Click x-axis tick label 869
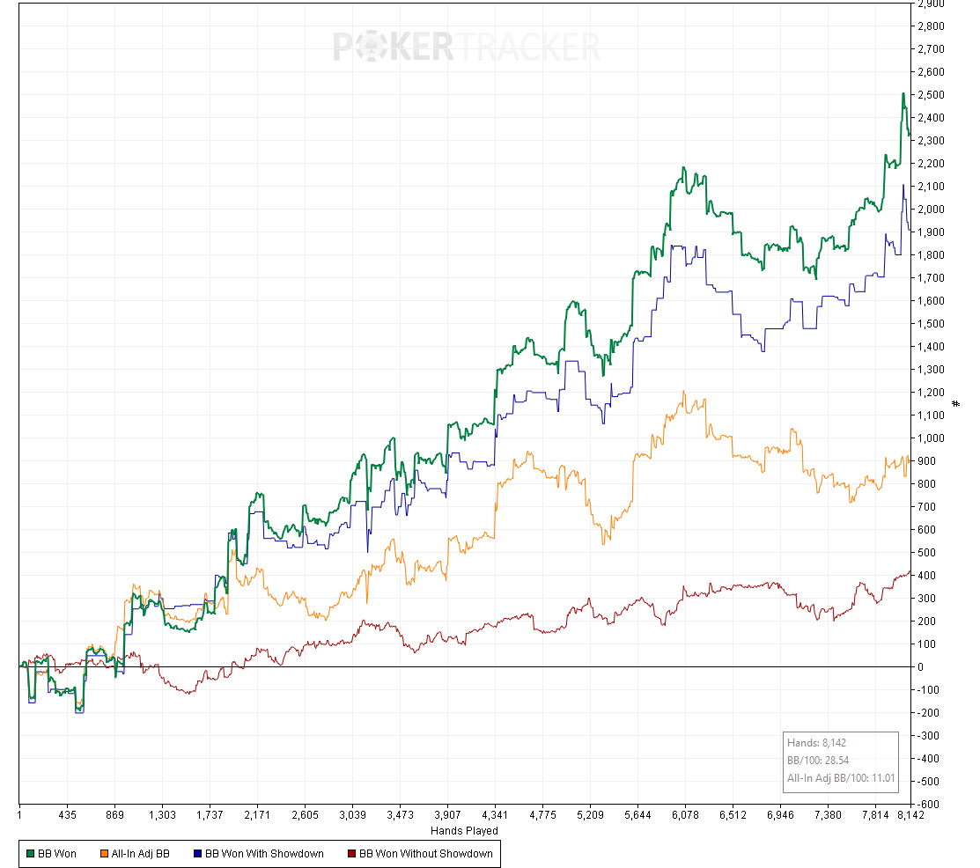980x868 pixels. coord(115,815)
